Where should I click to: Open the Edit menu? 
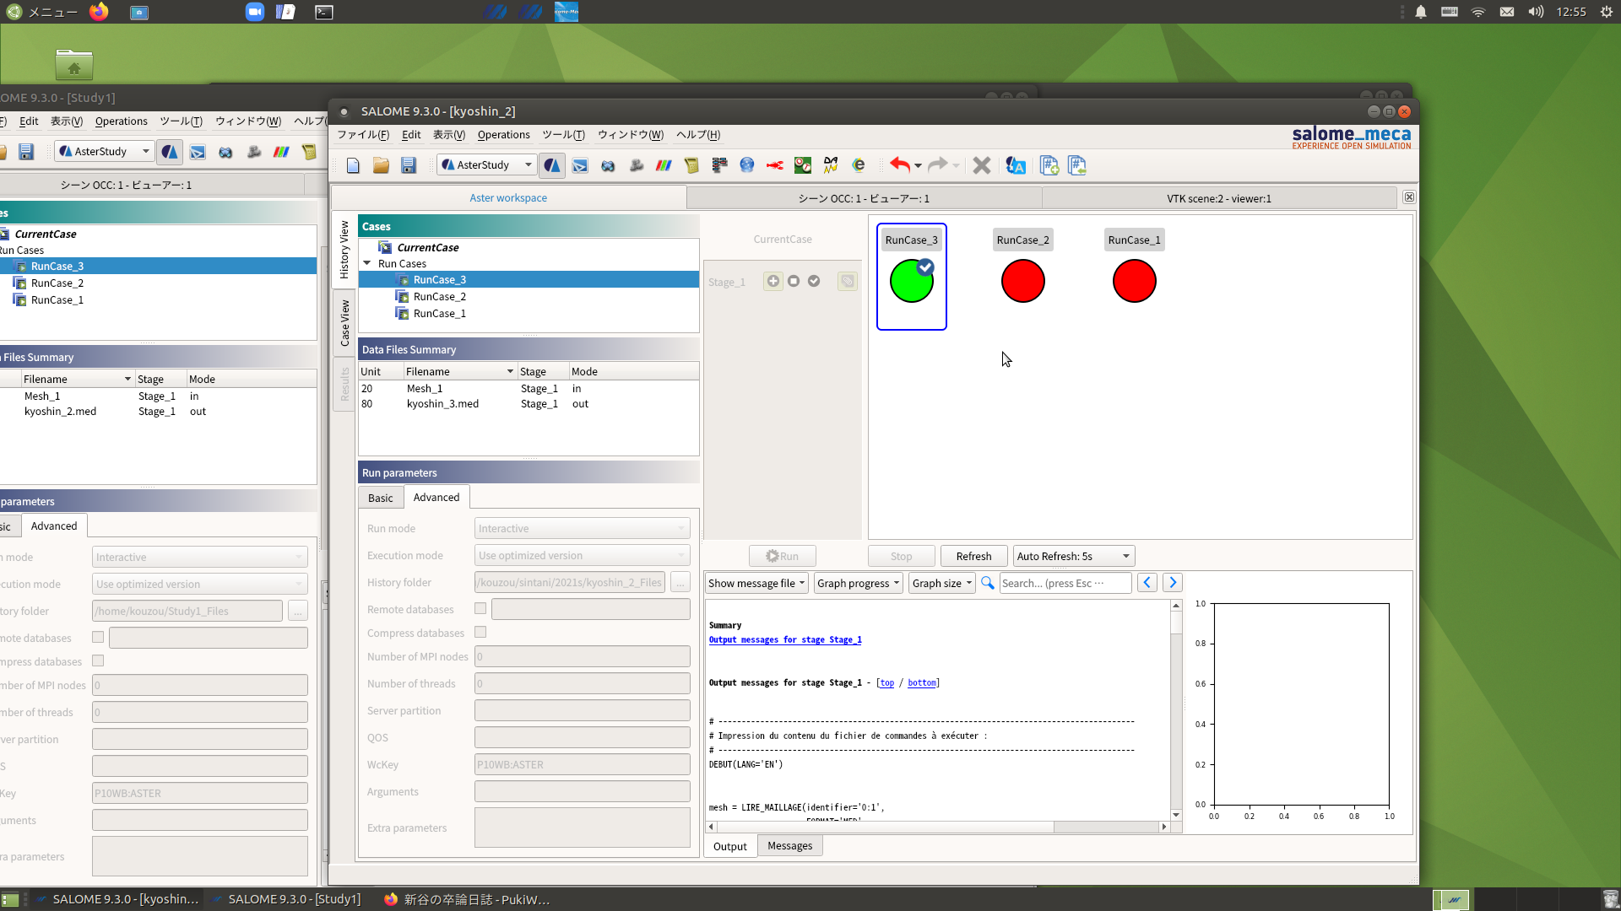pyautogui.click(x=411, y=135)
